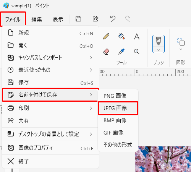
Task: Select the Brush tool button
Action: click(x=159, y=41)
